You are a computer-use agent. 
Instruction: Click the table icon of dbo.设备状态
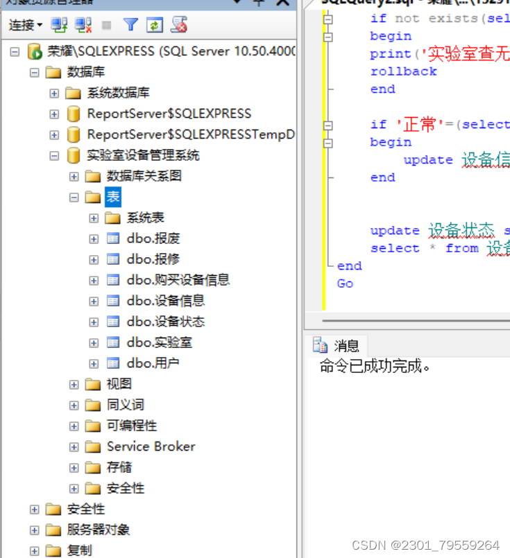[x=113, y=322]
